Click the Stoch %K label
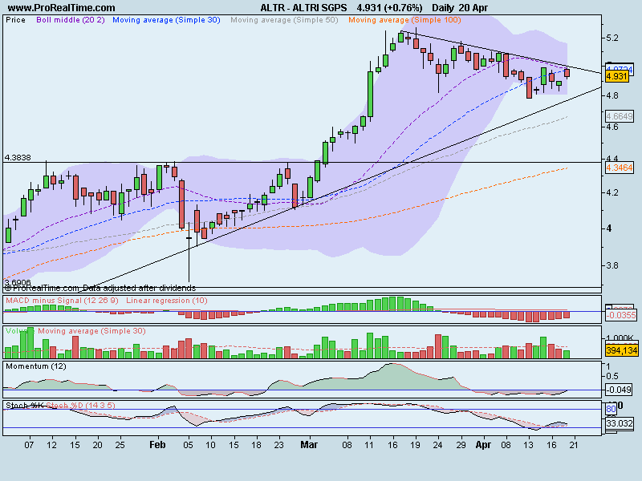The image size is (642, 481). pos(25,406)
